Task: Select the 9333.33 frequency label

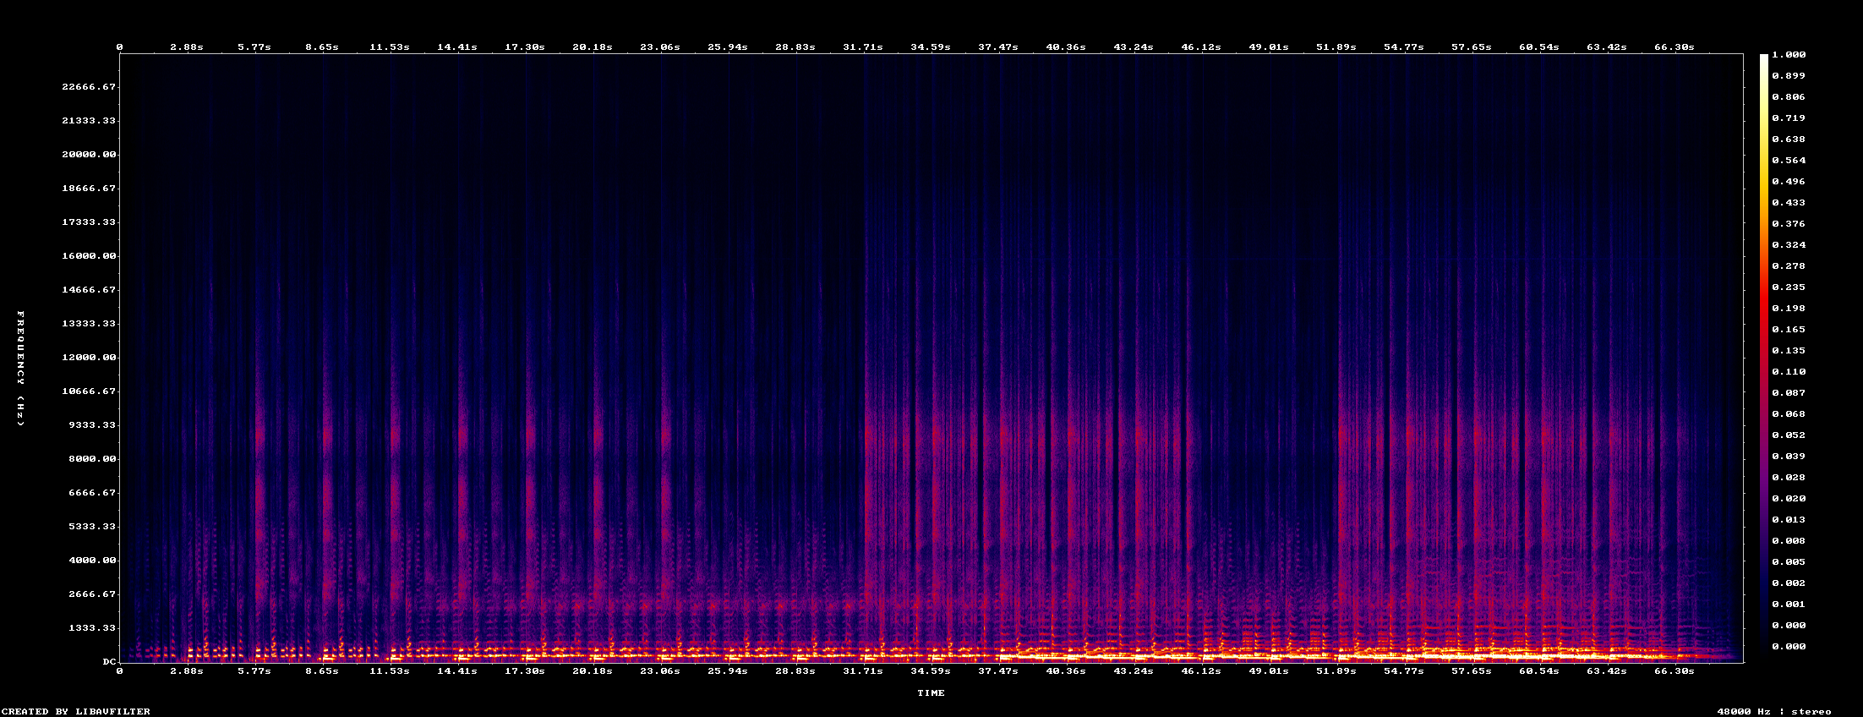Action: coord(92,425)
